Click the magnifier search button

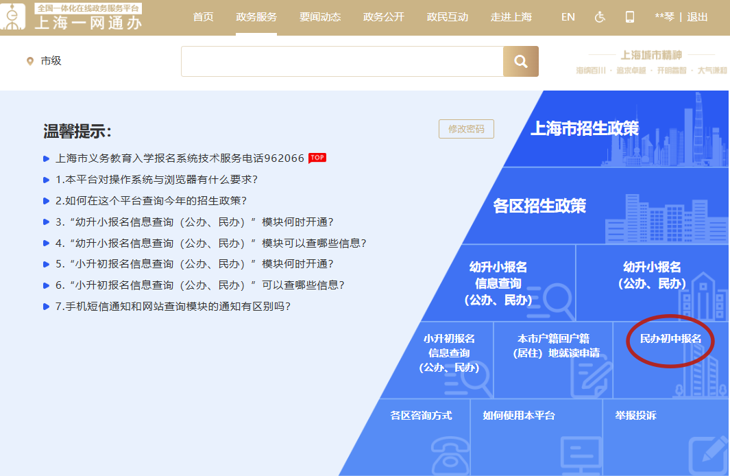[x=520, y=62]
